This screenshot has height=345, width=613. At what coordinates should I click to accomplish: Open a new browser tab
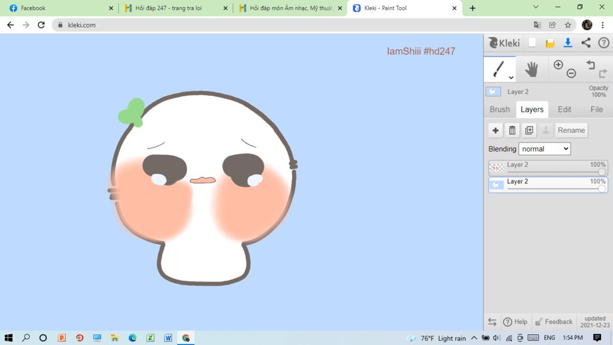pos(473,8)
